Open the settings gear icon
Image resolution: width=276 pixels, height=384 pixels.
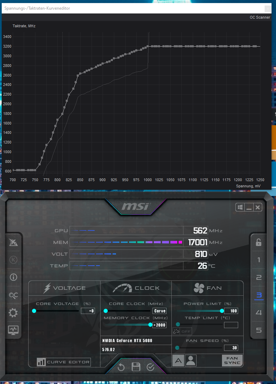coord(13,313)
